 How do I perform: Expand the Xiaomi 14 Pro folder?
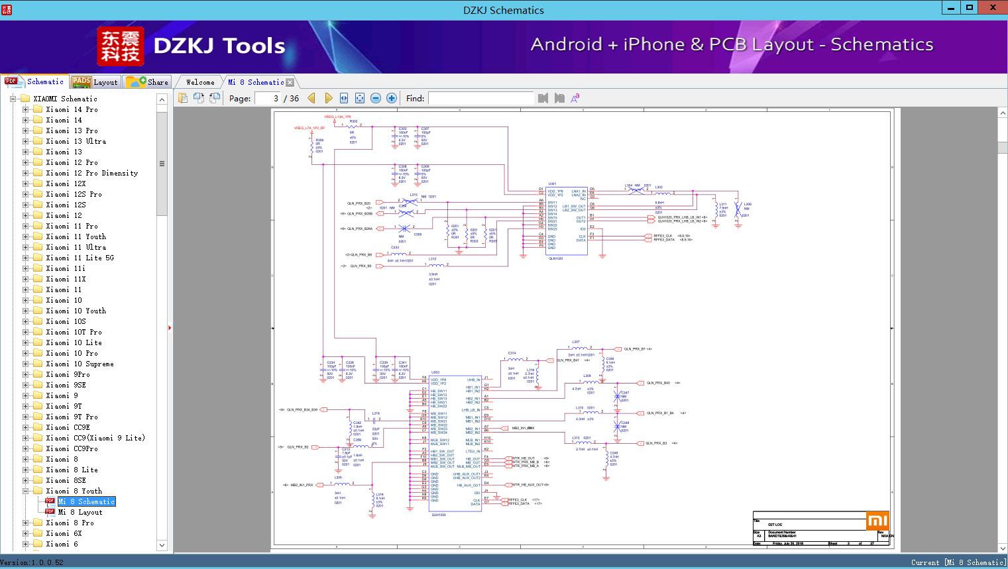click(26, 109)
